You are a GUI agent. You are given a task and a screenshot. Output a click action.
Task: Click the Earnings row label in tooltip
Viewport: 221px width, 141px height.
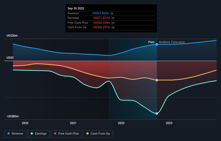(x=73, y=18)
